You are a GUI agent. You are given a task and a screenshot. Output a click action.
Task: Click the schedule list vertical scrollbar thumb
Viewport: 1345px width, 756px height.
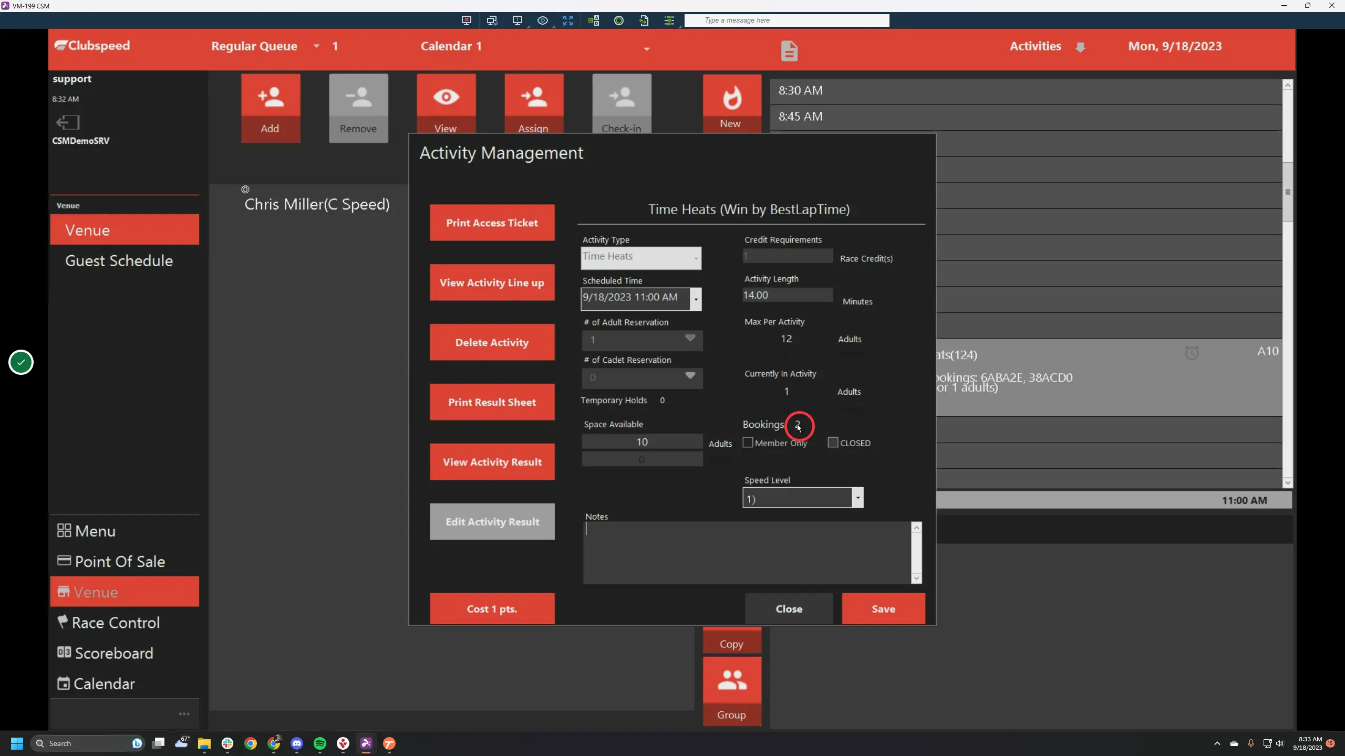(1287, 192)
